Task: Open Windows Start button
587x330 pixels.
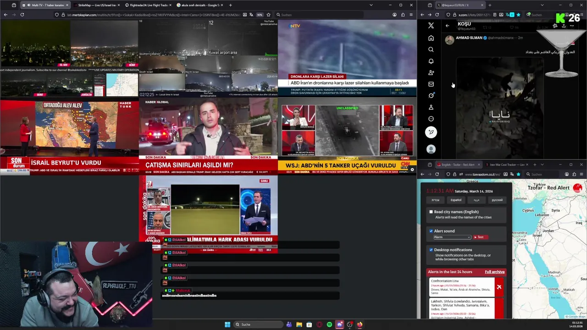Action: click(x=227, y=324)
